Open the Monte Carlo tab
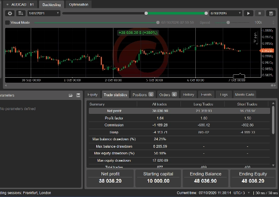Viewport: 279px width, 197px height. click(245, 95)
